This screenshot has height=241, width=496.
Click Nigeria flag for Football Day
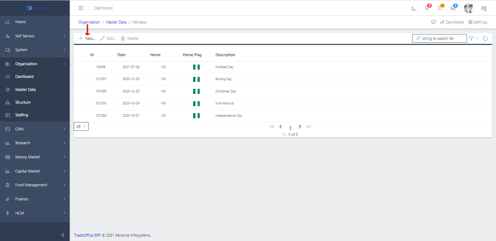point(196,67)
